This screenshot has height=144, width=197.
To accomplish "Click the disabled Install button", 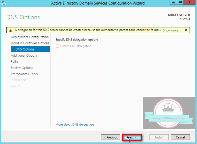I will [x=159, y=137].
